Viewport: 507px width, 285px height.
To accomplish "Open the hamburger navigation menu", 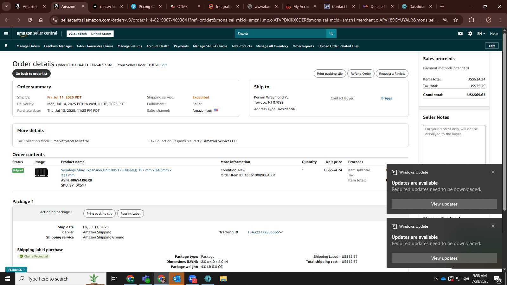I will (x=6, y=34).
